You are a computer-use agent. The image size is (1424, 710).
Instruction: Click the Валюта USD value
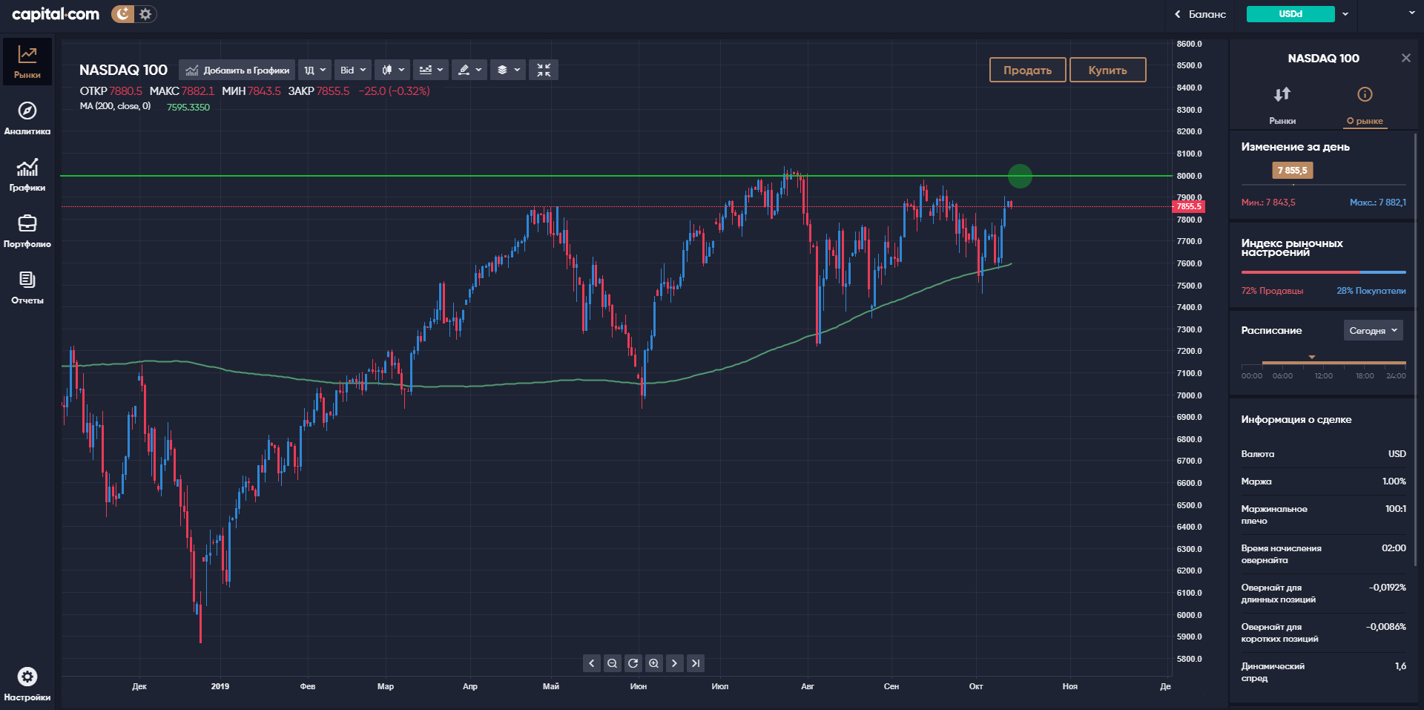pyautogui.click(x=1397, y=454)
